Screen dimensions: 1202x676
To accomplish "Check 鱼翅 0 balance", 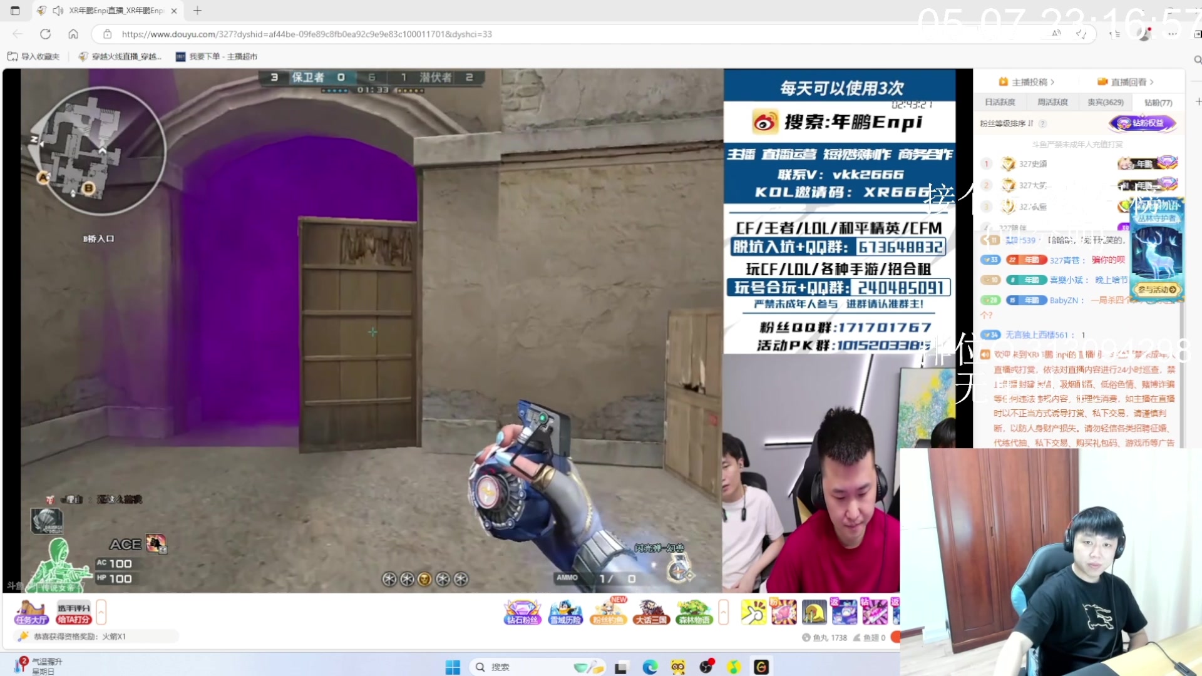I will [869, 638].
